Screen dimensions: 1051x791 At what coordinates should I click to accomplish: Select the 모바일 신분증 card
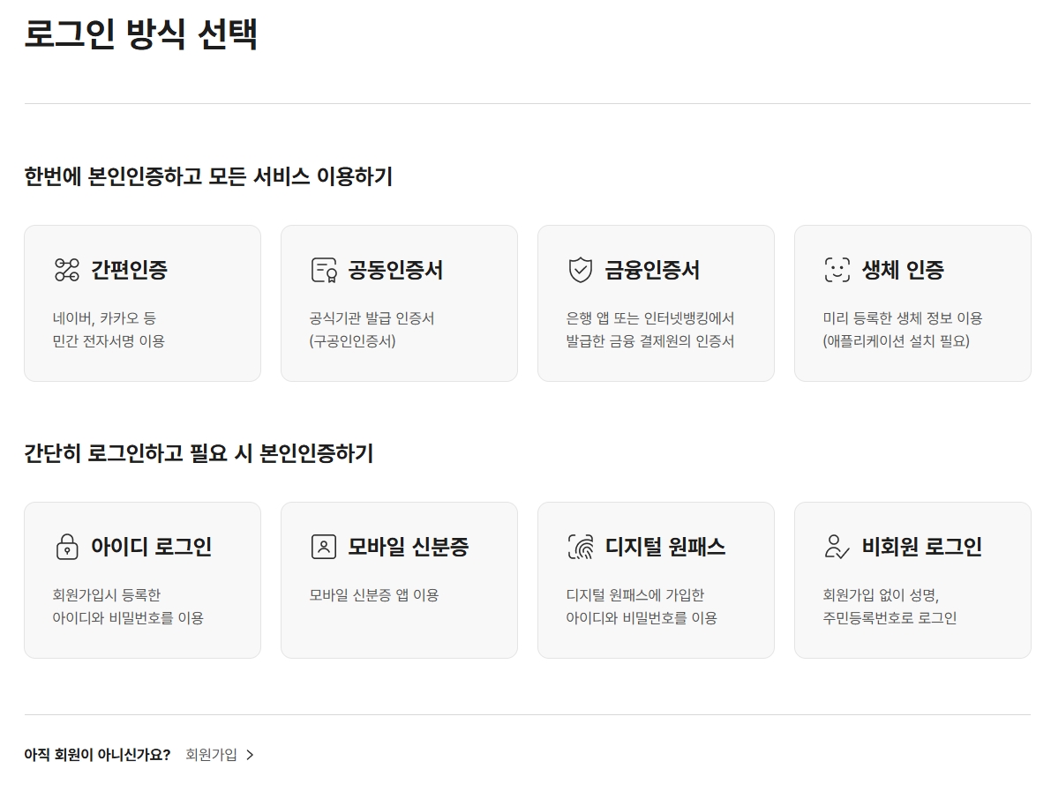[399, 579]
